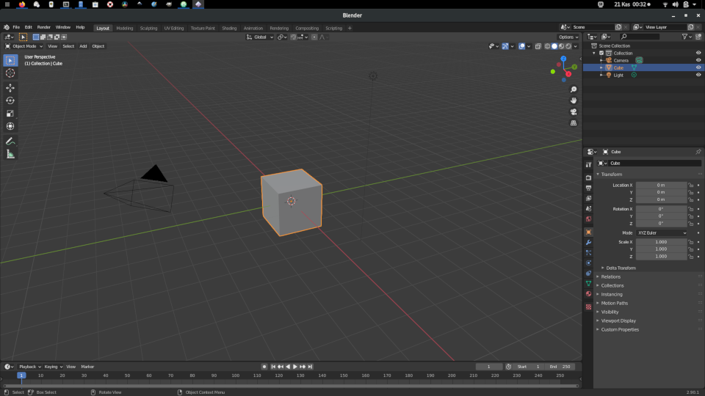The height and width of the screenshot is (396, 705).
Task: Toggle X-ray display in viewport header
Action: click(538, 46)
